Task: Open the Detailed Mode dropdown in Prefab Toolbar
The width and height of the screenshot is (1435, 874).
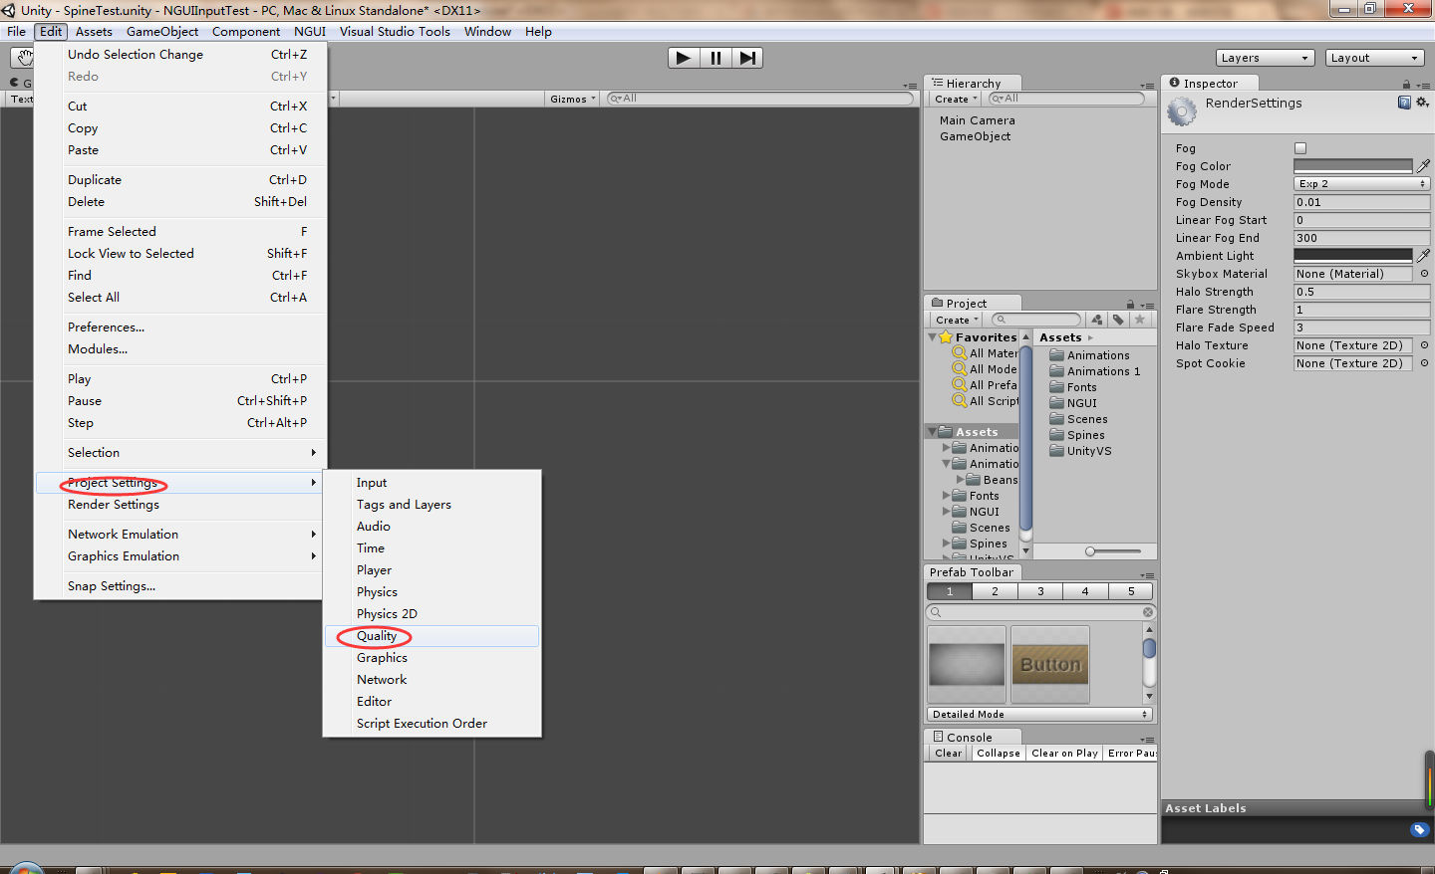Action: click(1039, 714)
